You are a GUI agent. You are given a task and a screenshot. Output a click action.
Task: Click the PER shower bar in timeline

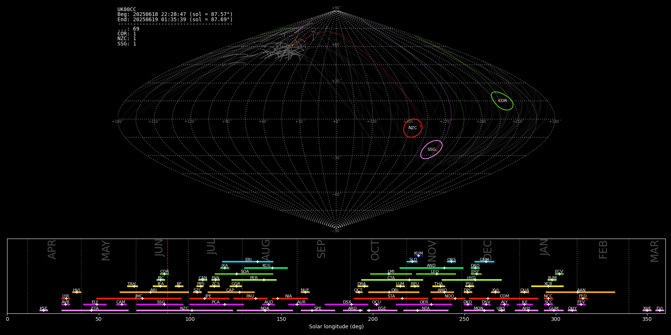(254, 280)
